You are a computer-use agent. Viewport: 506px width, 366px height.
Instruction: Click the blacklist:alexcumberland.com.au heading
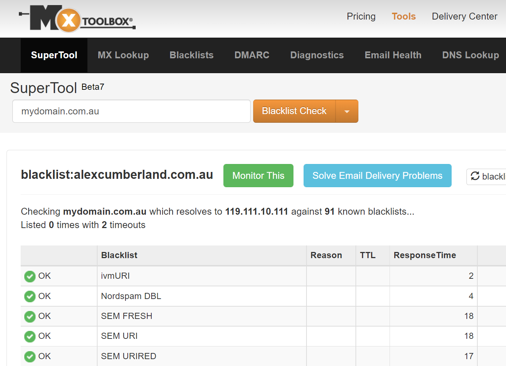click(117, 174)
